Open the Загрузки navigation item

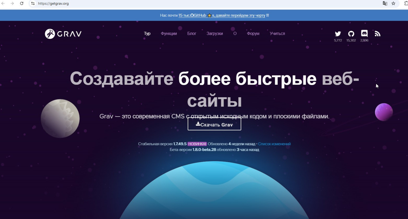215,34
